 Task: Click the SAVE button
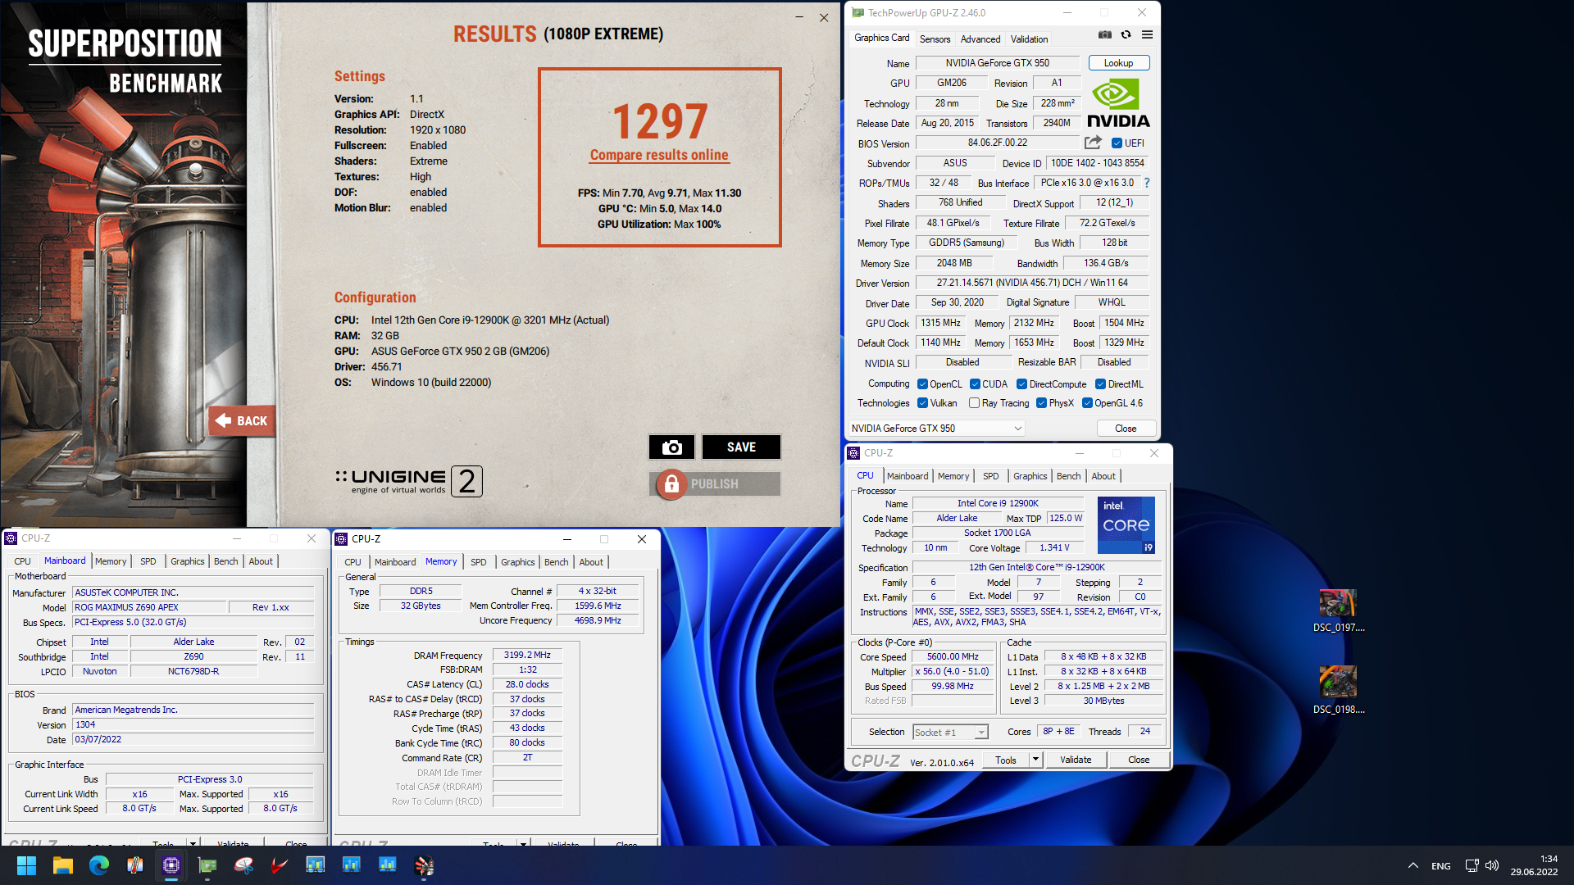tap(741, 447)
